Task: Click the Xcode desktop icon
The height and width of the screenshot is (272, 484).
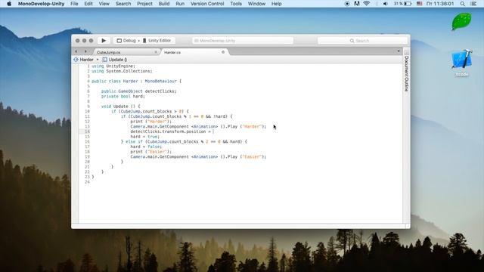Action: coord(462,63)
